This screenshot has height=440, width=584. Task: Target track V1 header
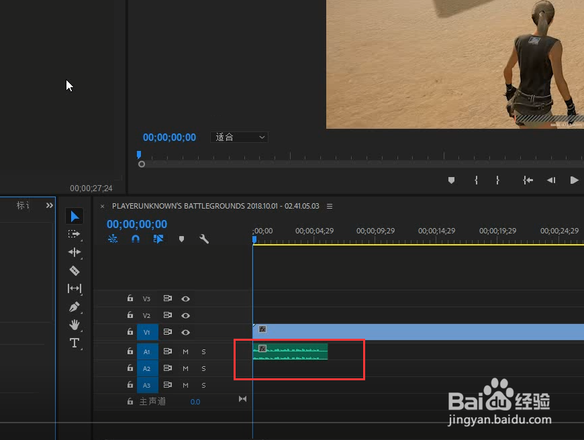(x=148, y=332)
